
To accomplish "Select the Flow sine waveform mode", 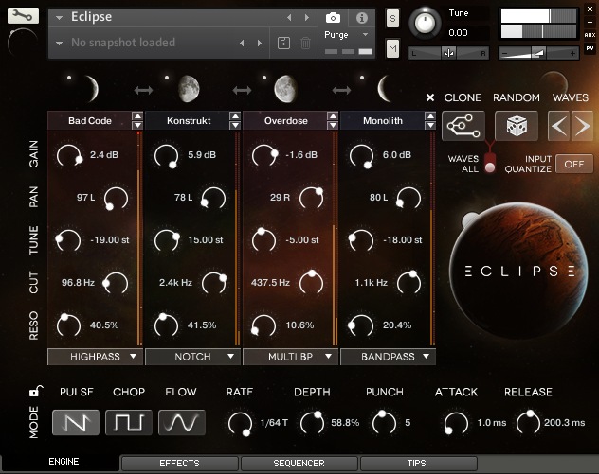I will point(182,422).
